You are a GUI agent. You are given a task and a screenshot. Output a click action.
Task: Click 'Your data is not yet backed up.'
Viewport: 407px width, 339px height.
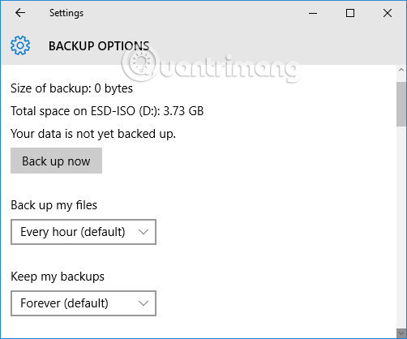click(x=93, y=134)
